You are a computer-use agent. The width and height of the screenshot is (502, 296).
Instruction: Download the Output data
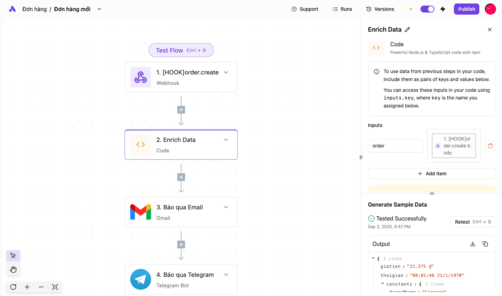[472, 243]
